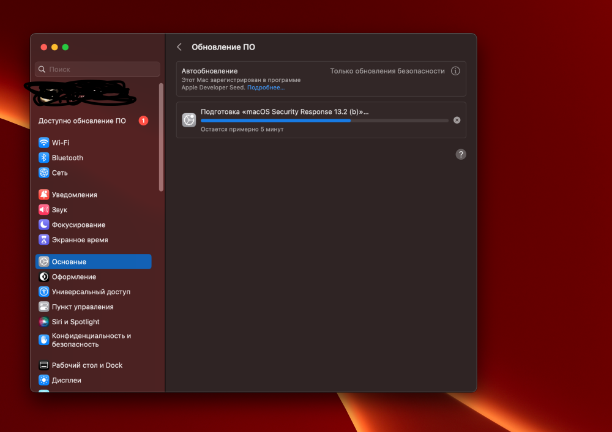Image resolution: width=612 pixels, height=432 pixels.
Task: Click the sidebar vertical scrollbar
Action: (x=161, y=137)
